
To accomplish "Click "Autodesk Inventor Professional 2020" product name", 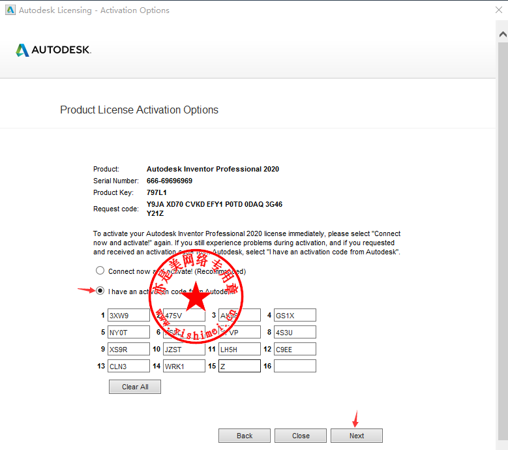I will click(x=213, y=169).
